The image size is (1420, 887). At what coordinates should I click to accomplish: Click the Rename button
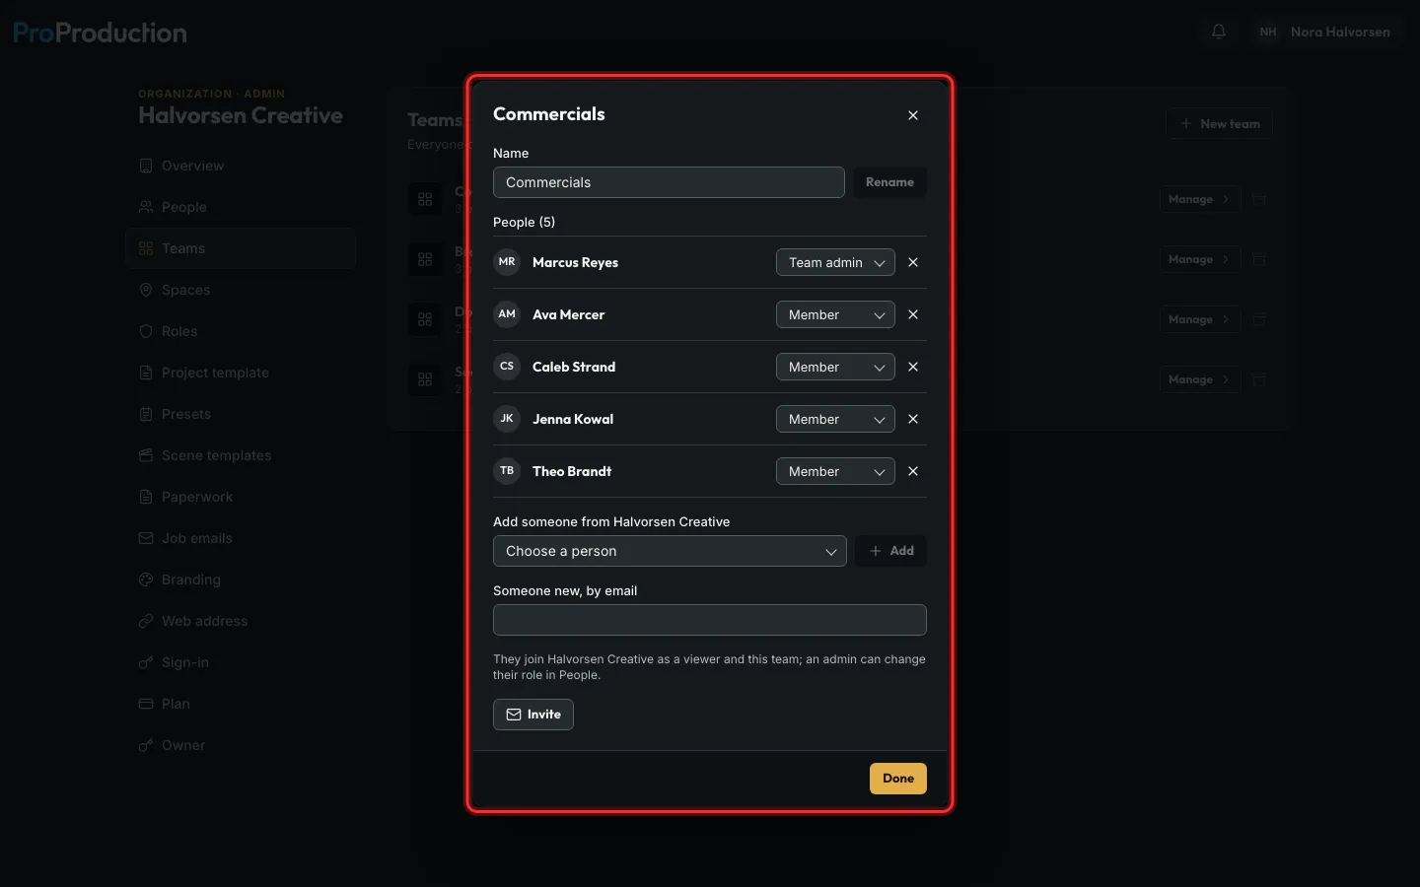[x=889, y=182]
